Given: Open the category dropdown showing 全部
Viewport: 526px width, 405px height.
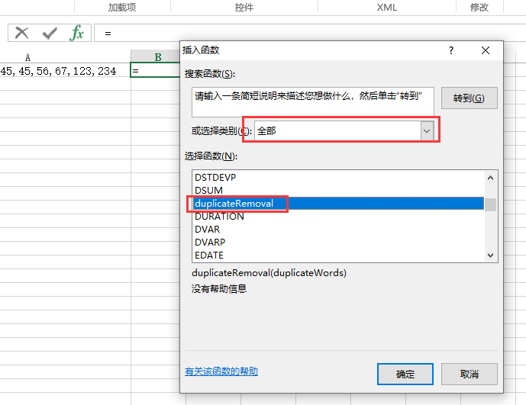Looking at the screenshot, I should (344, 130).
